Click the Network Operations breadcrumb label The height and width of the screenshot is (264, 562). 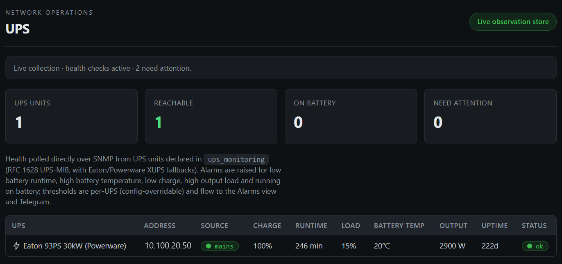(x=49, y=13)
